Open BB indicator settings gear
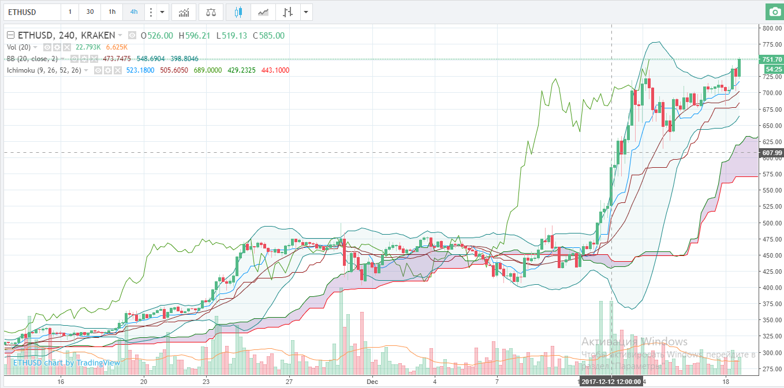This screenshot has width=784, height=388. [84, 59]
